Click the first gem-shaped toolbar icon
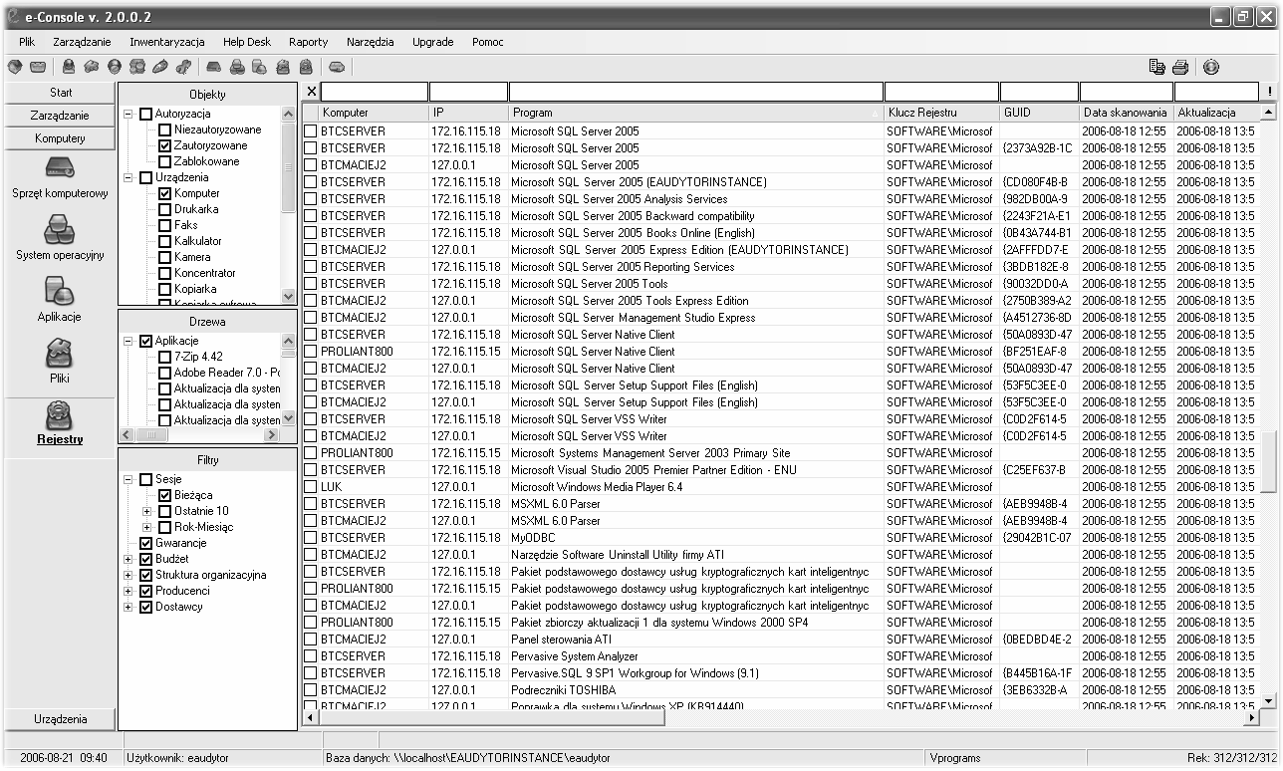The image size is (1283, 771). pyautogui.click(x=14, y=68)
